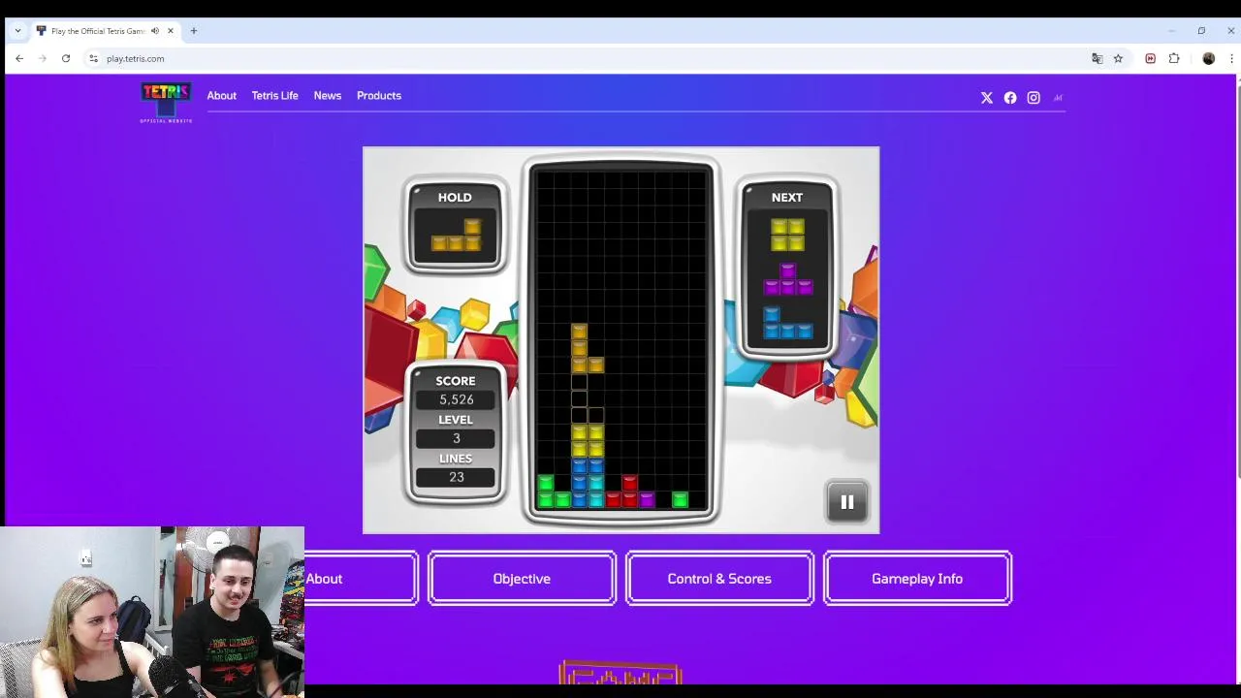
Task: Click the Hold piece box
Action: (455, 224)
